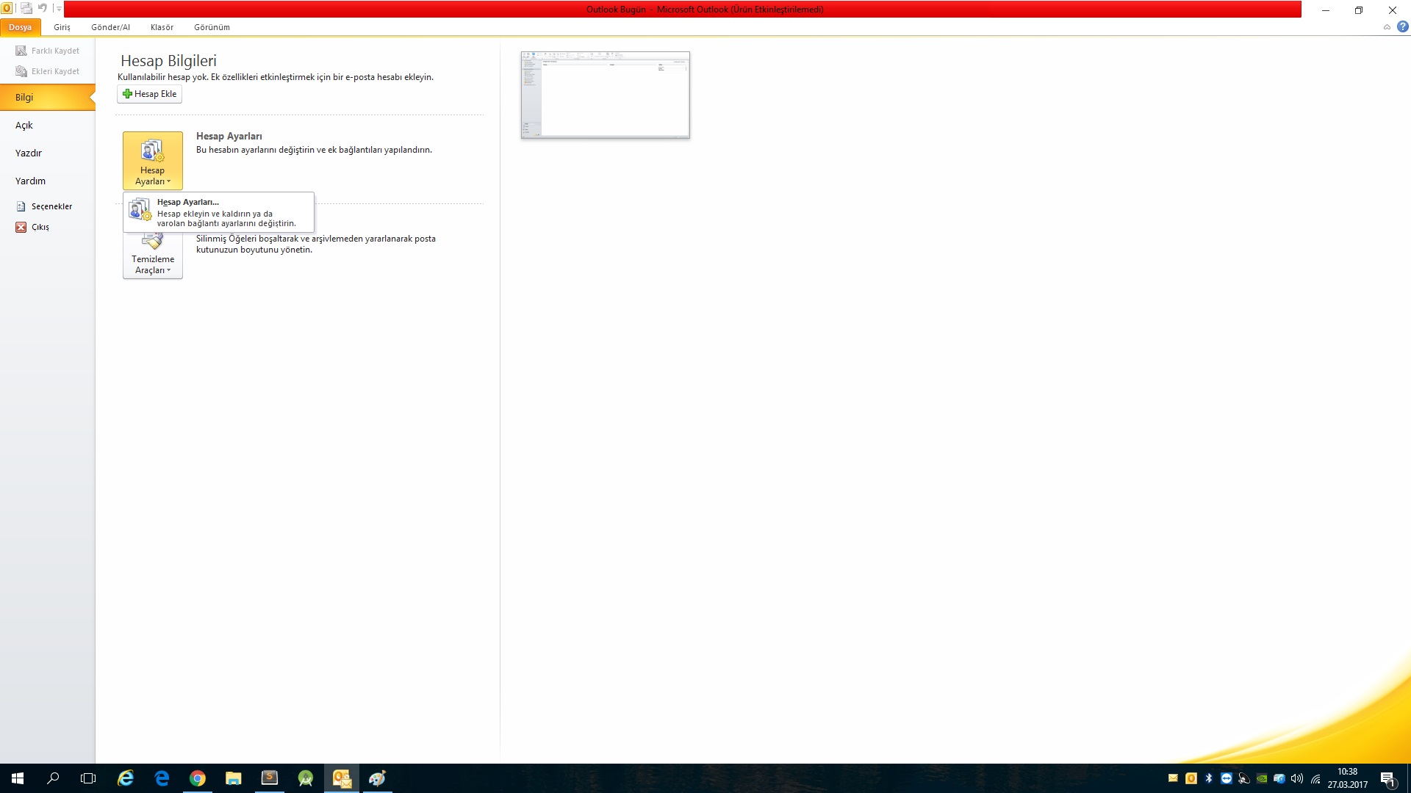The height and width of the screenshot is (793, 1411).
Task: Click Ekleri Kaydet in the backstage sidebar
Action: [x=48, y=71]
